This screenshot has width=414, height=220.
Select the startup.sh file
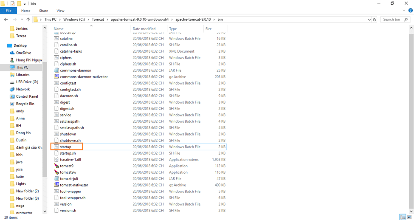point(68,153)
